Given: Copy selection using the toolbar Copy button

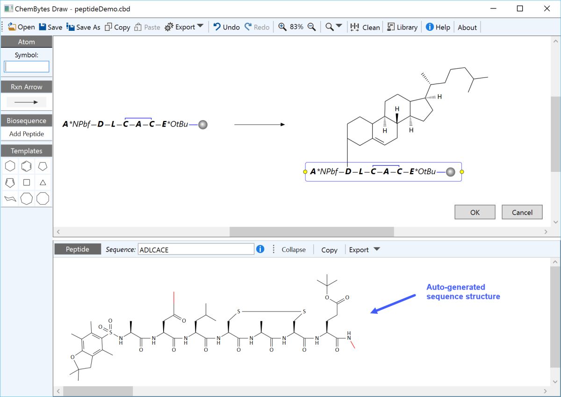Looking at the screenshot, I should 117,27.
